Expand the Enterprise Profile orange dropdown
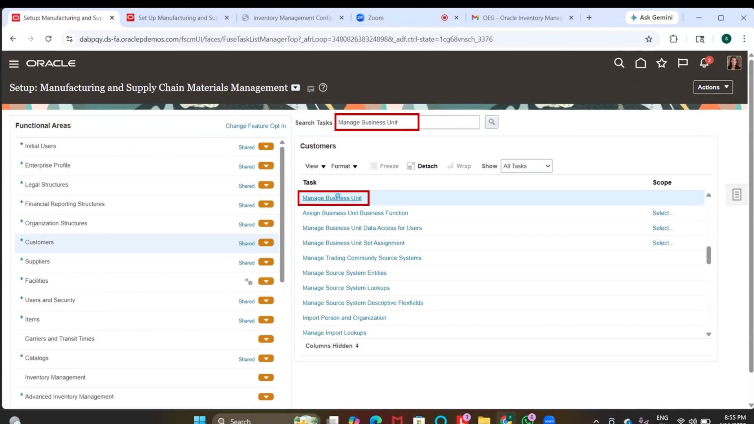 tap(266, 166)
